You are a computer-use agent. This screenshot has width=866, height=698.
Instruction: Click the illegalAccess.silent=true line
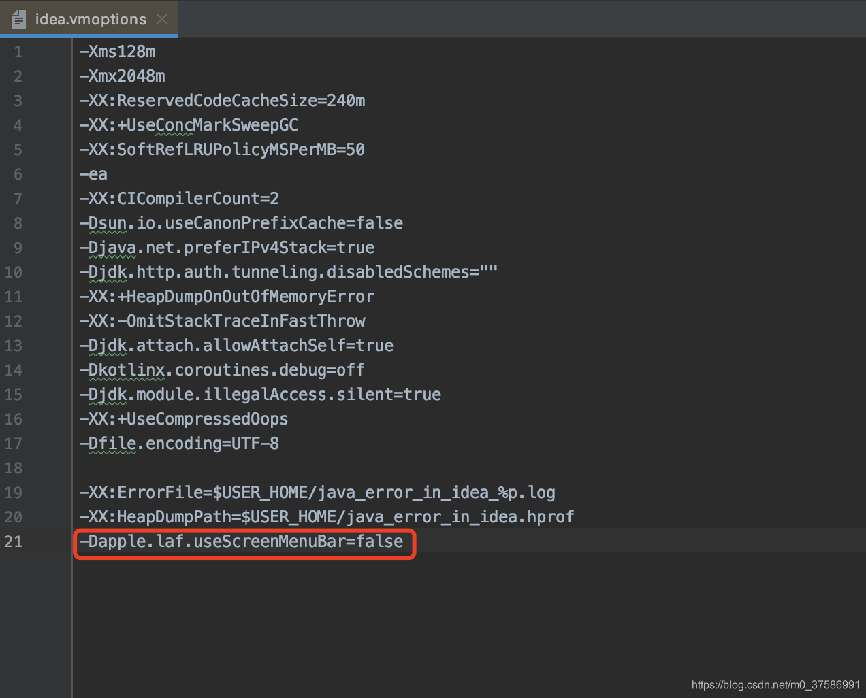point(260,395)
